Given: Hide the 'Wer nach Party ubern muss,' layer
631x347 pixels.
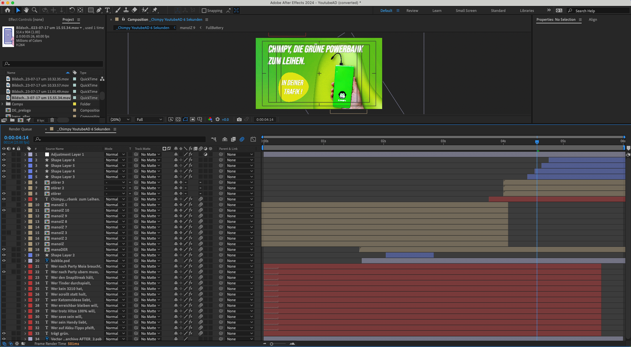Looking at the screenshot, I should 4,272.
